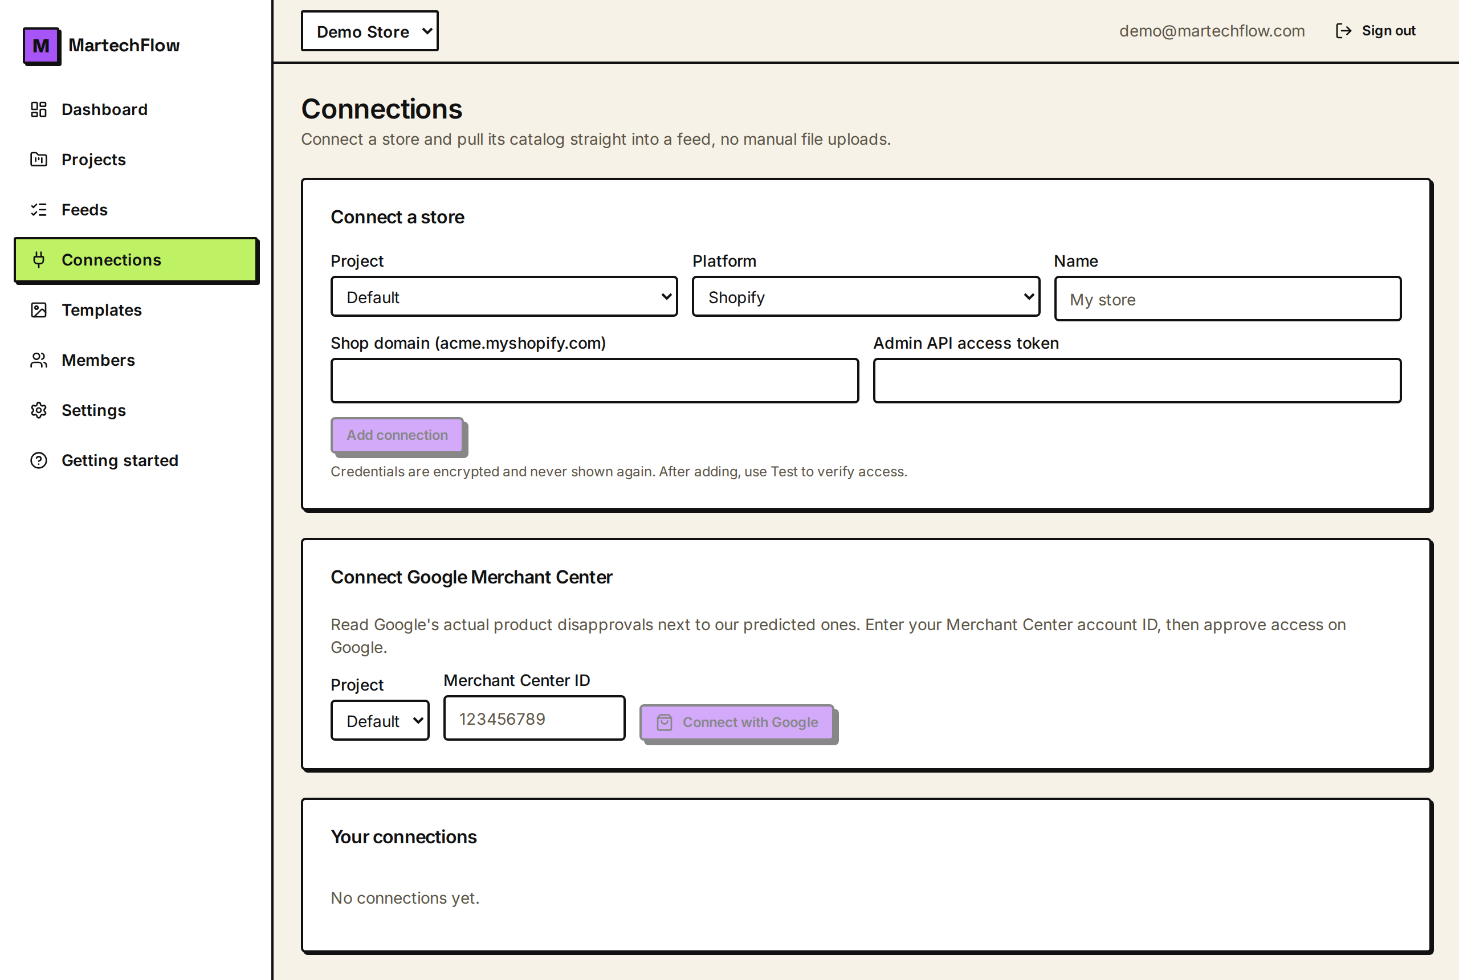Image resolution: width=1459 pixels, height=980 pixels.
Task: Go to Settings in the sidebar
Action: point(136,410)
